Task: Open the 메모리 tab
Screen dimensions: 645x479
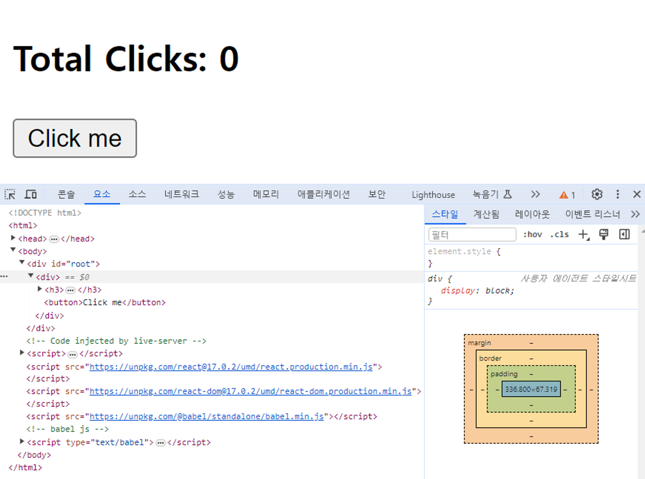Action: click(266, 194)
